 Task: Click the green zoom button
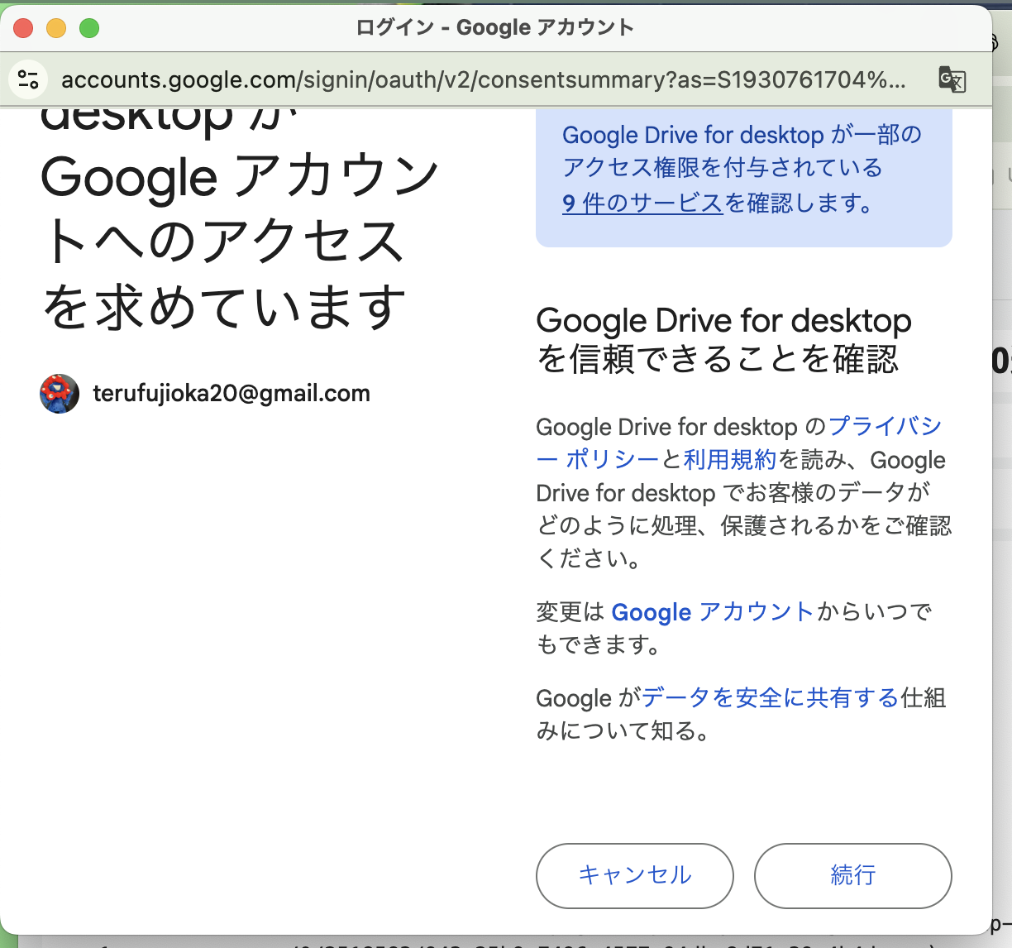(x=89, y=27)
